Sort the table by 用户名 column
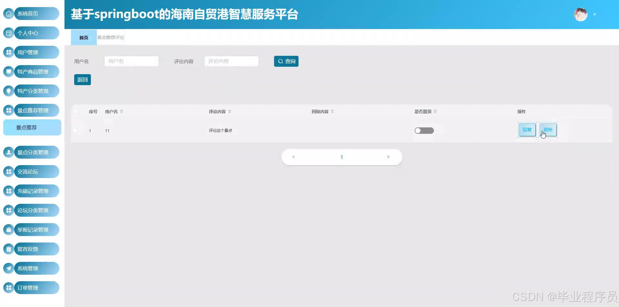The height and width of the screenshot is (307, 619). (x=122, y=111)
